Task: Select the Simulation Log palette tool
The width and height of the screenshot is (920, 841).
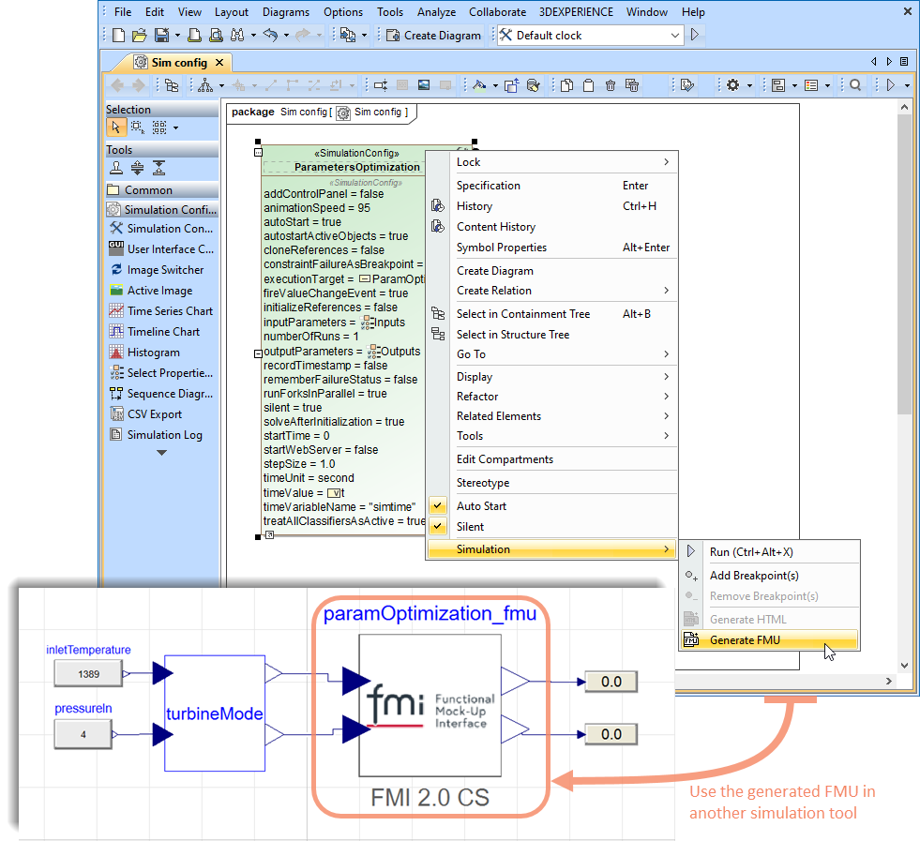Action: (164, 435)
